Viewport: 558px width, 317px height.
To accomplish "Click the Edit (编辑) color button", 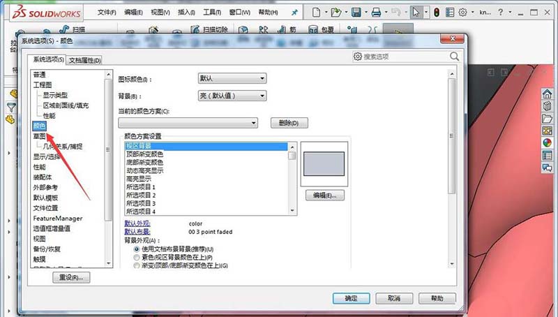I will 325,196.
